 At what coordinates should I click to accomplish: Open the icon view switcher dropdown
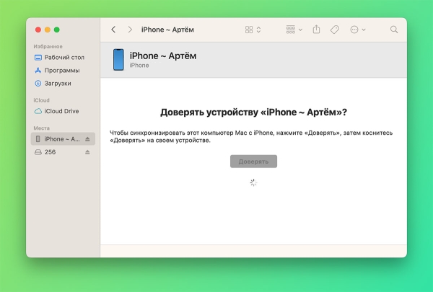tap(253, 30)
